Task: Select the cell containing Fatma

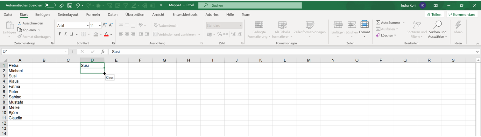Action: [20, 86]
